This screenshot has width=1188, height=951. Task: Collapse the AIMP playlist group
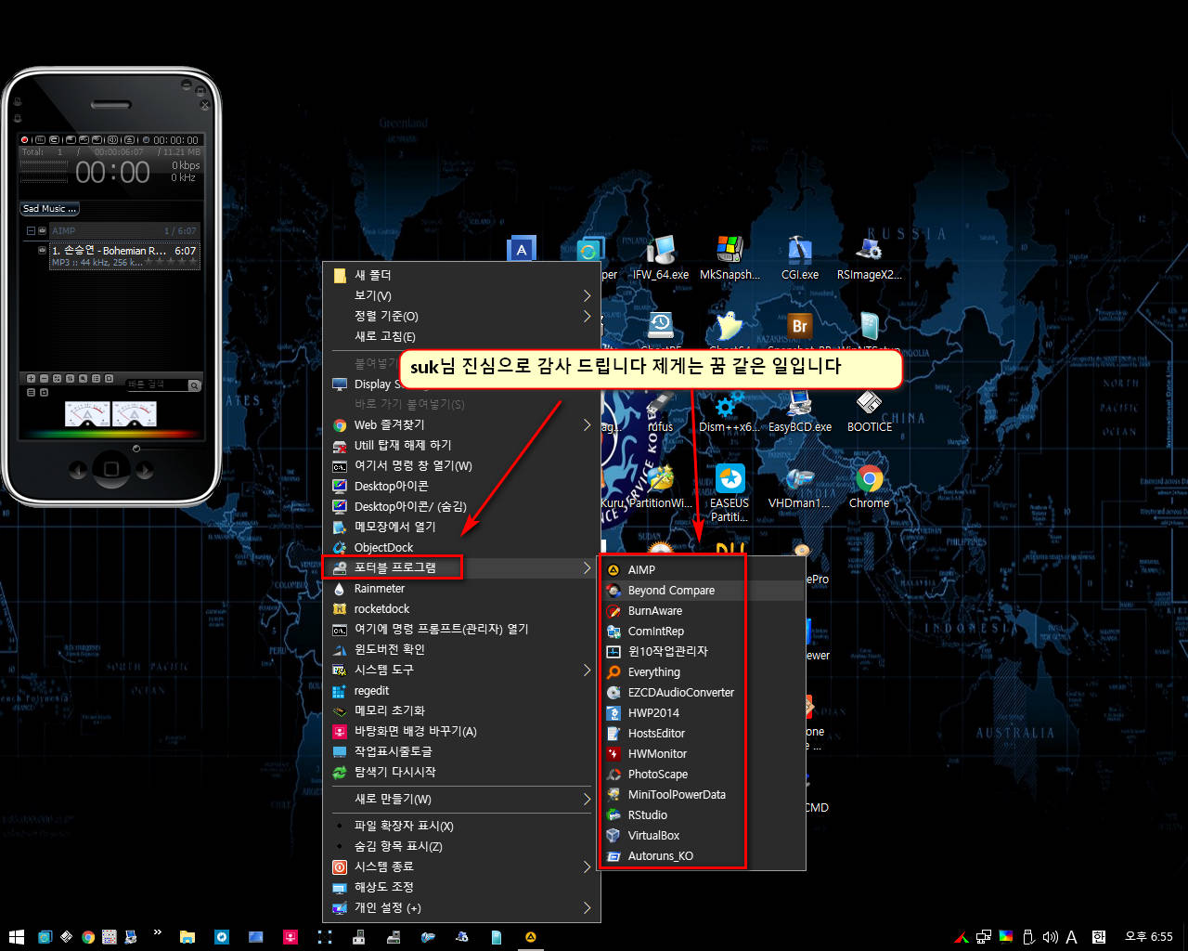click(x=31, y=230)
